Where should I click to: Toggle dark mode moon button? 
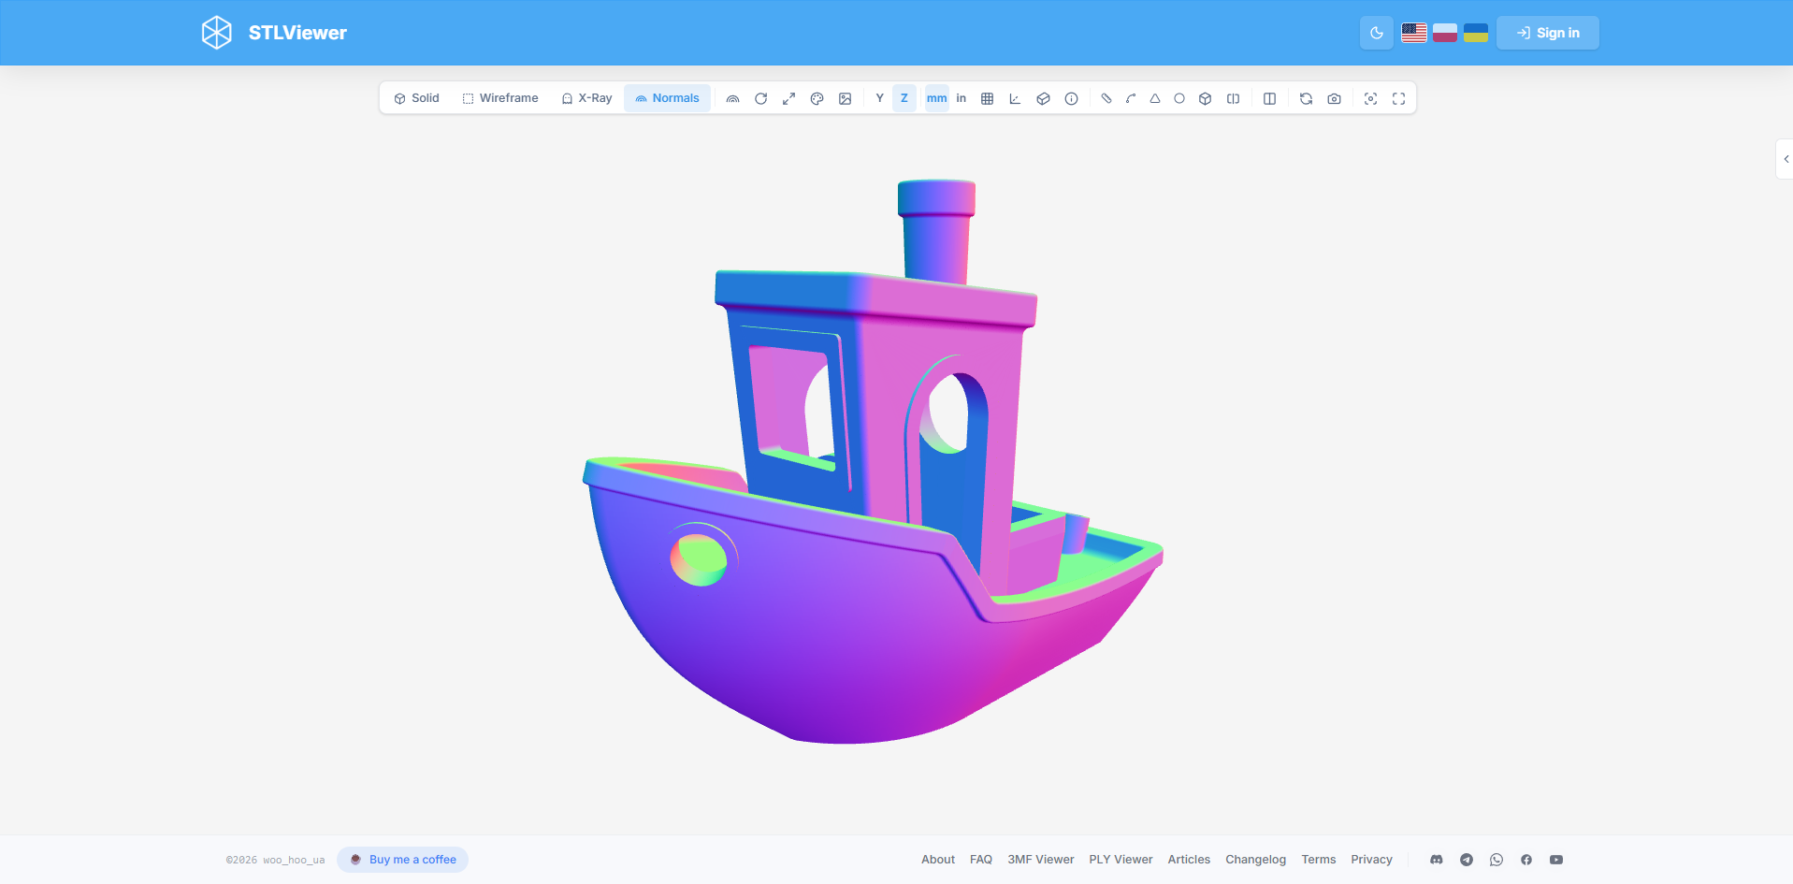click(1376, 33)
